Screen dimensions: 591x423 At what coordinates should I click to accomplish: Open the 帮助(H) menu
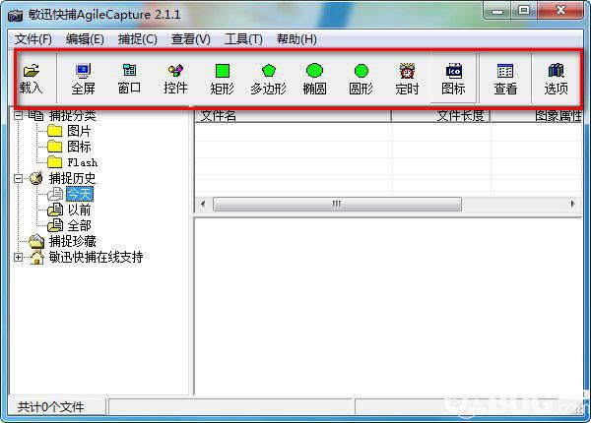coord(296,39)
